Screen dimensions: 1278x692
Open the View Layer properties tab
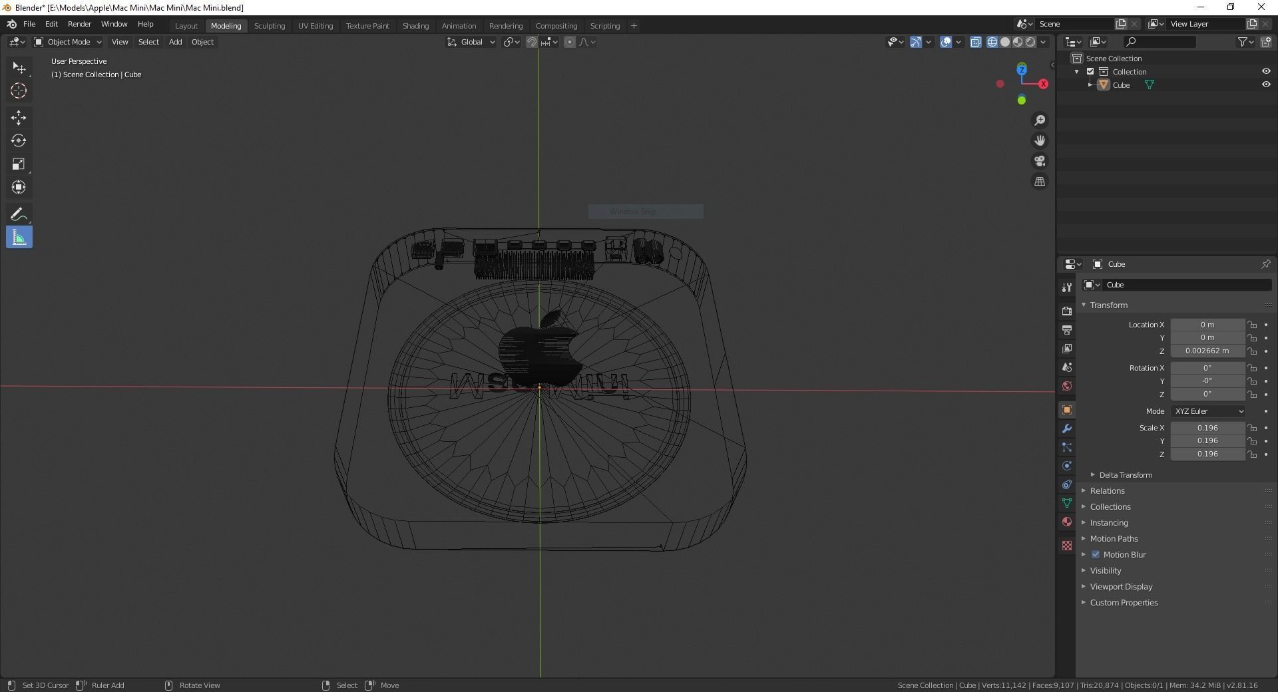pyautogui.click(x=1067, y=349)
